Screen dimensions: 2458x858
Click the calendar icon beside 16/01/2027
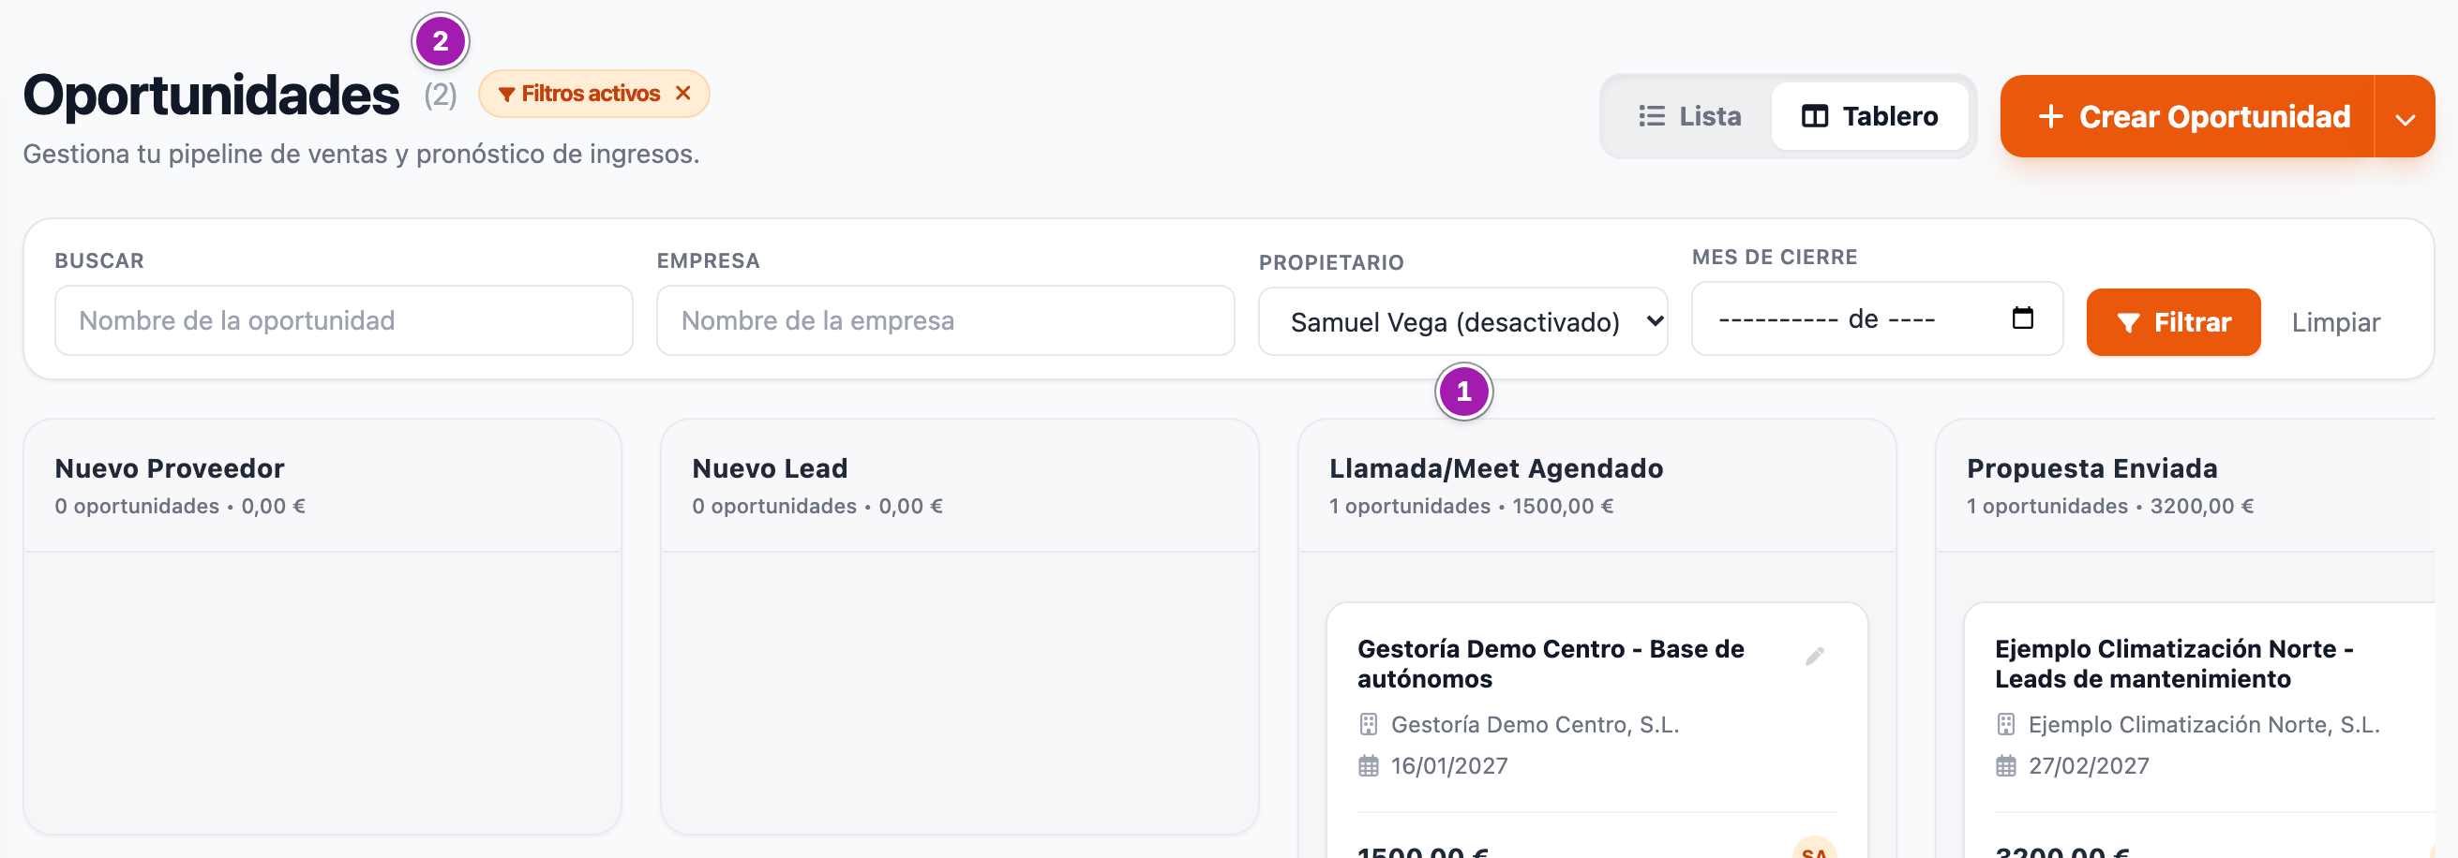click(x=1369, y=765)
